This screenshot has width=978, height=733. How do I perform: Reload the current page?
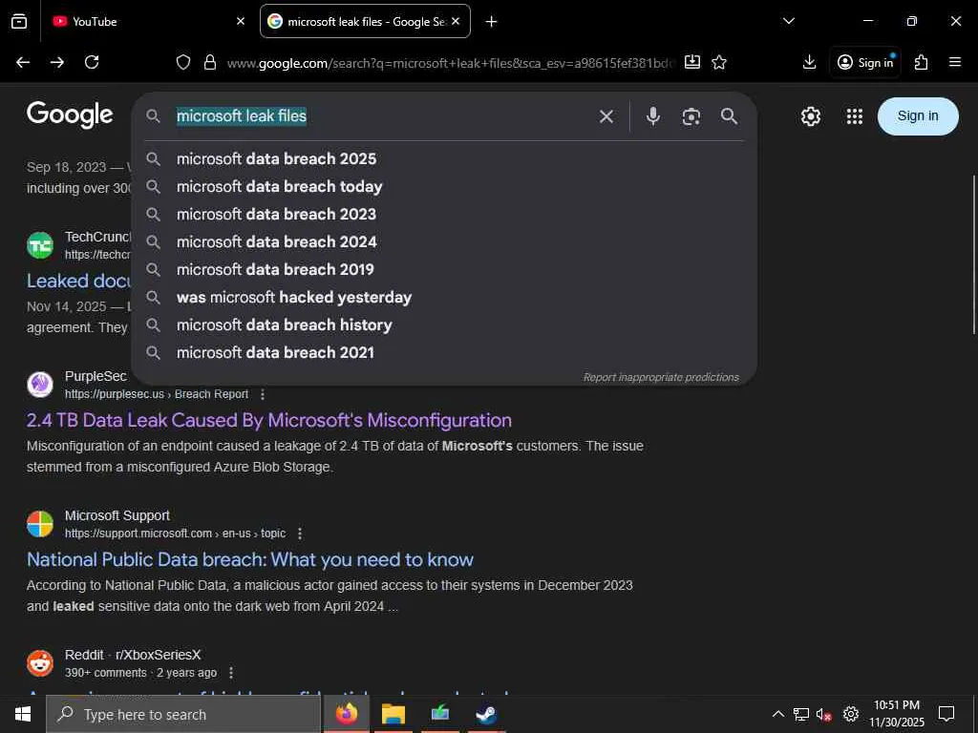click(x=92, y=62)
